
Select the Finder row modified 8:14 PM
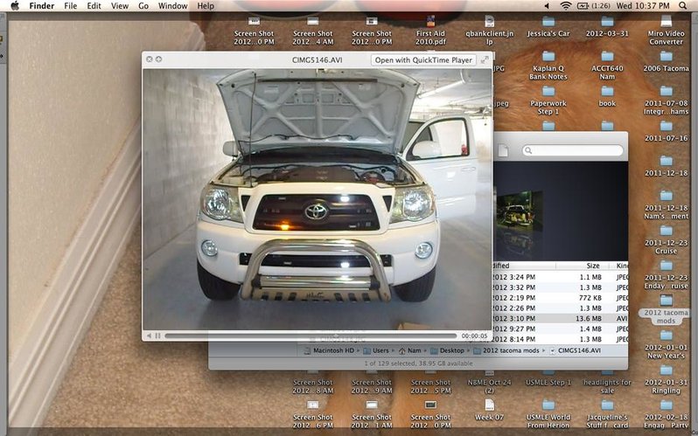coord(561,339)
